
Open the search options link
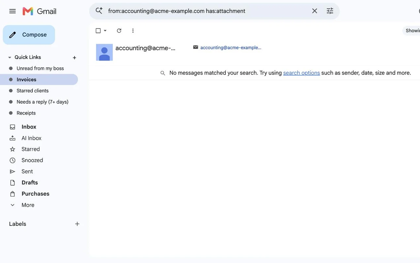coord(302,73)
